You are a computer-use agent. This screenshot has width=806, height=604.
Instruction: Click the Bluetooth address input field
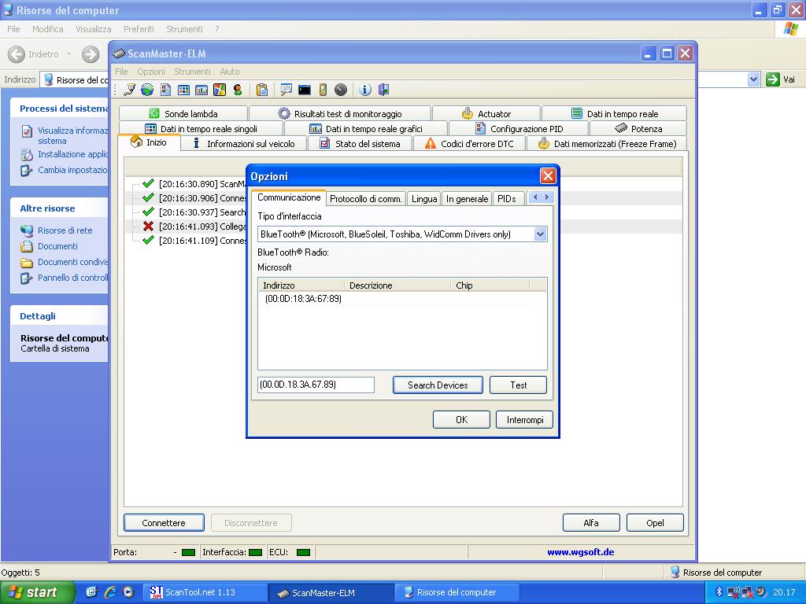click(x=316, y=385)
